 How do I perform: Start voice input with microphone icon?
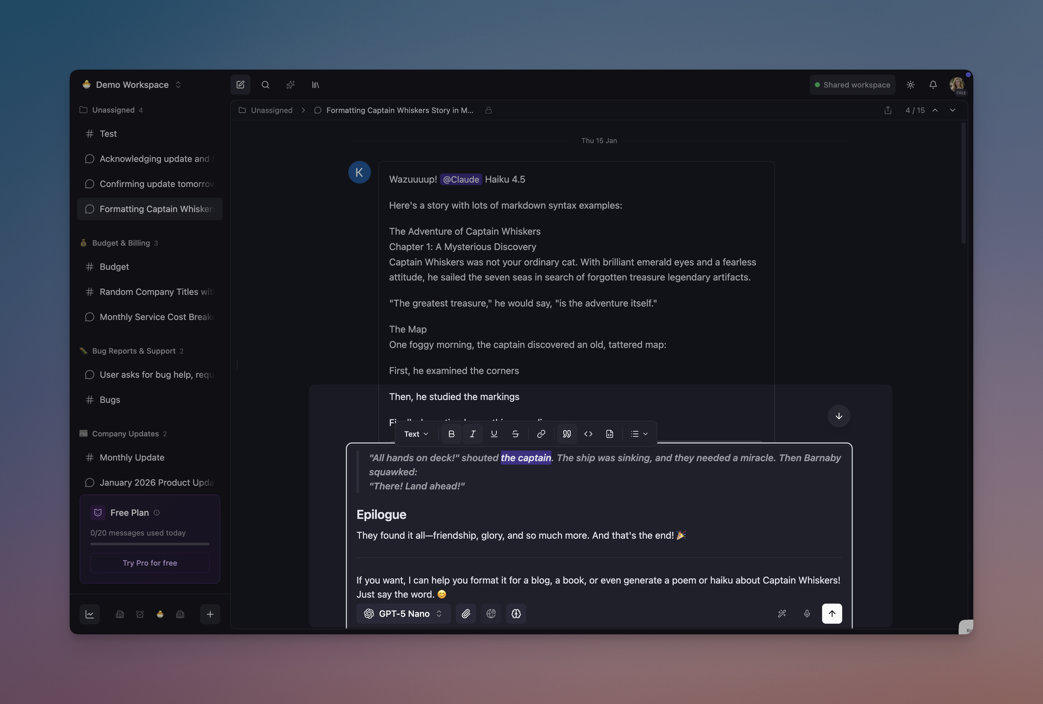[x=807, y=613]
